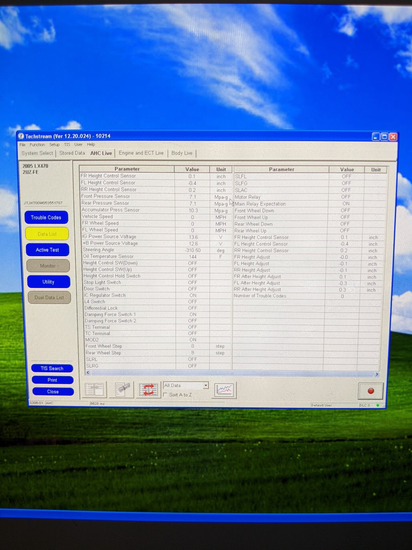Viewport: 412px width, 550px height.
Task: Select the IG Power Source Voltage row
Action: point(157,237)
